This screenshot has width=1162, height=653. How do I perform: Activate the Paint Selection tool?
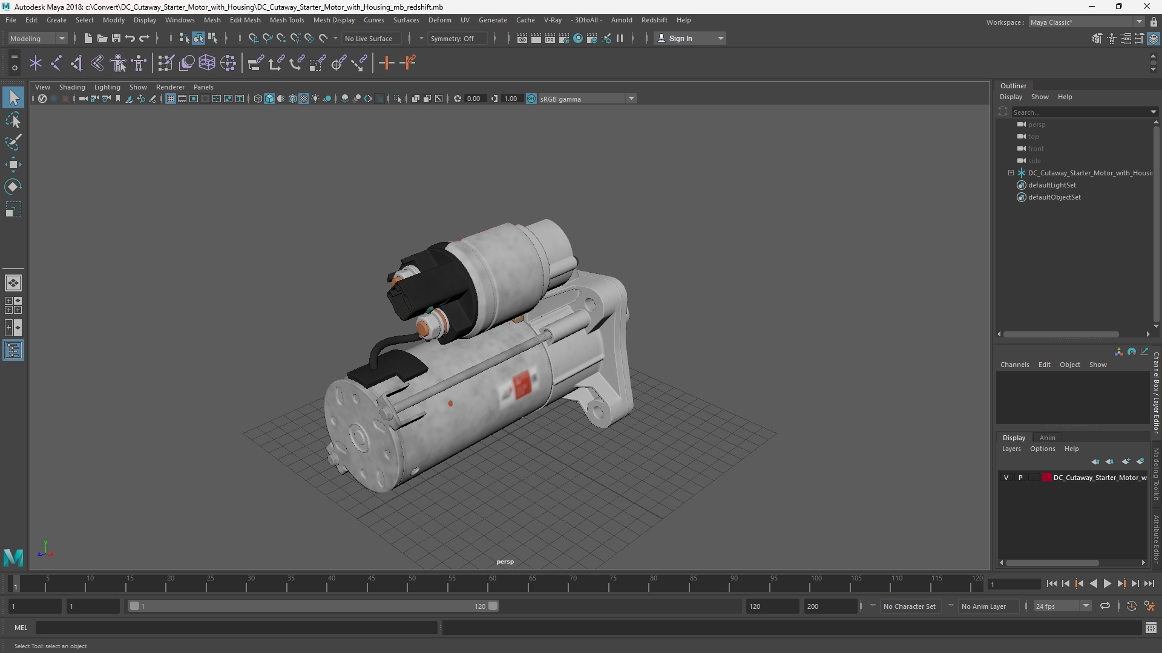(13, 142)
